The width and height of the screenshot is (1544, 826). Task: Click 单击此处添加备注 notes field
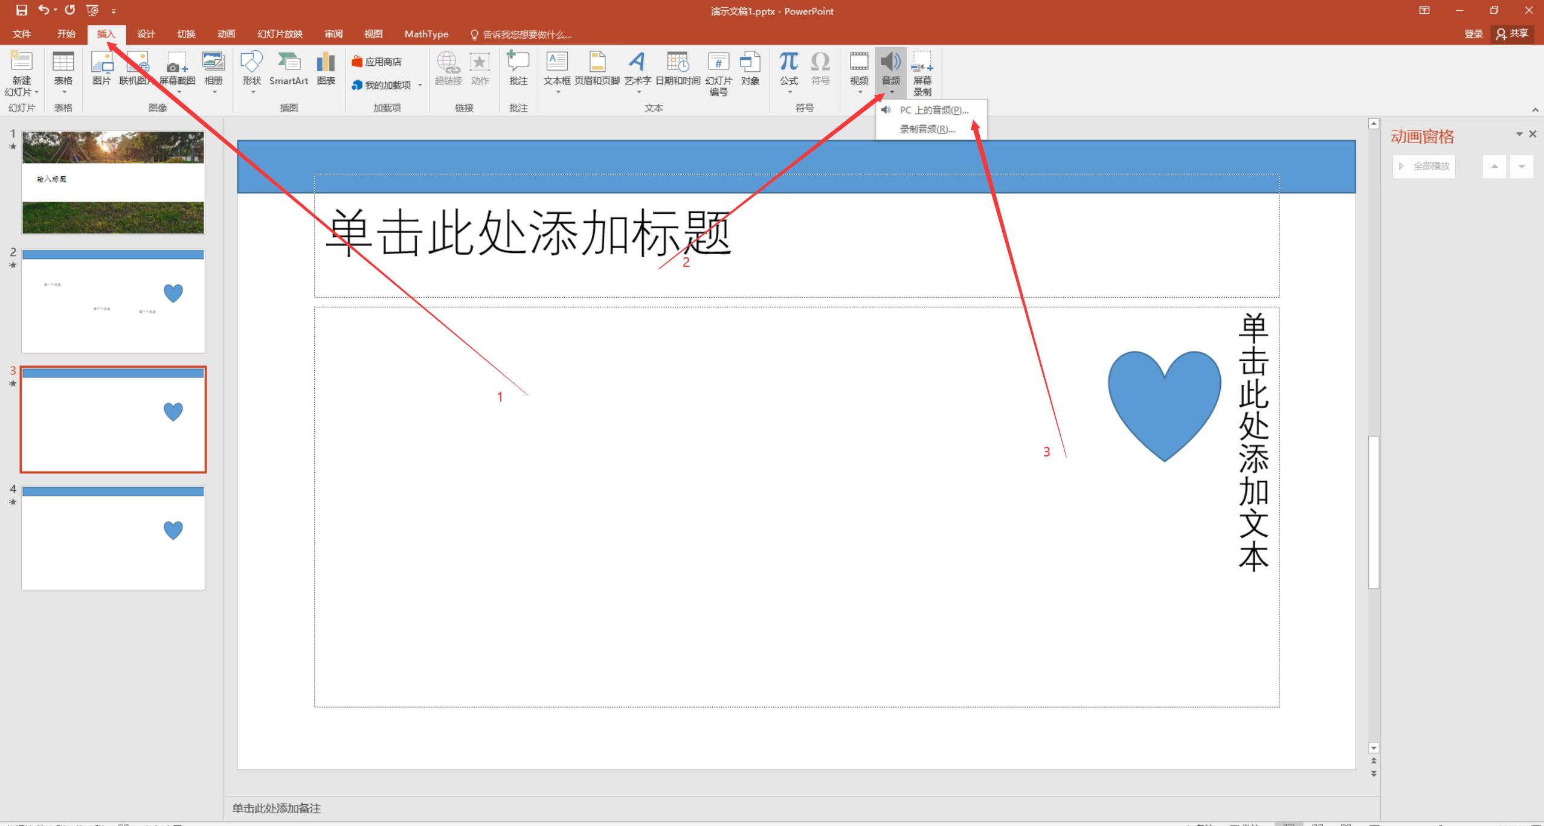[277, 808]
